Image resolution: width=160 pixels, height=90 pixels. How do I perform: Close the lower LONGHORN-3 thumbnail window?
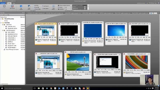[61, 53]
